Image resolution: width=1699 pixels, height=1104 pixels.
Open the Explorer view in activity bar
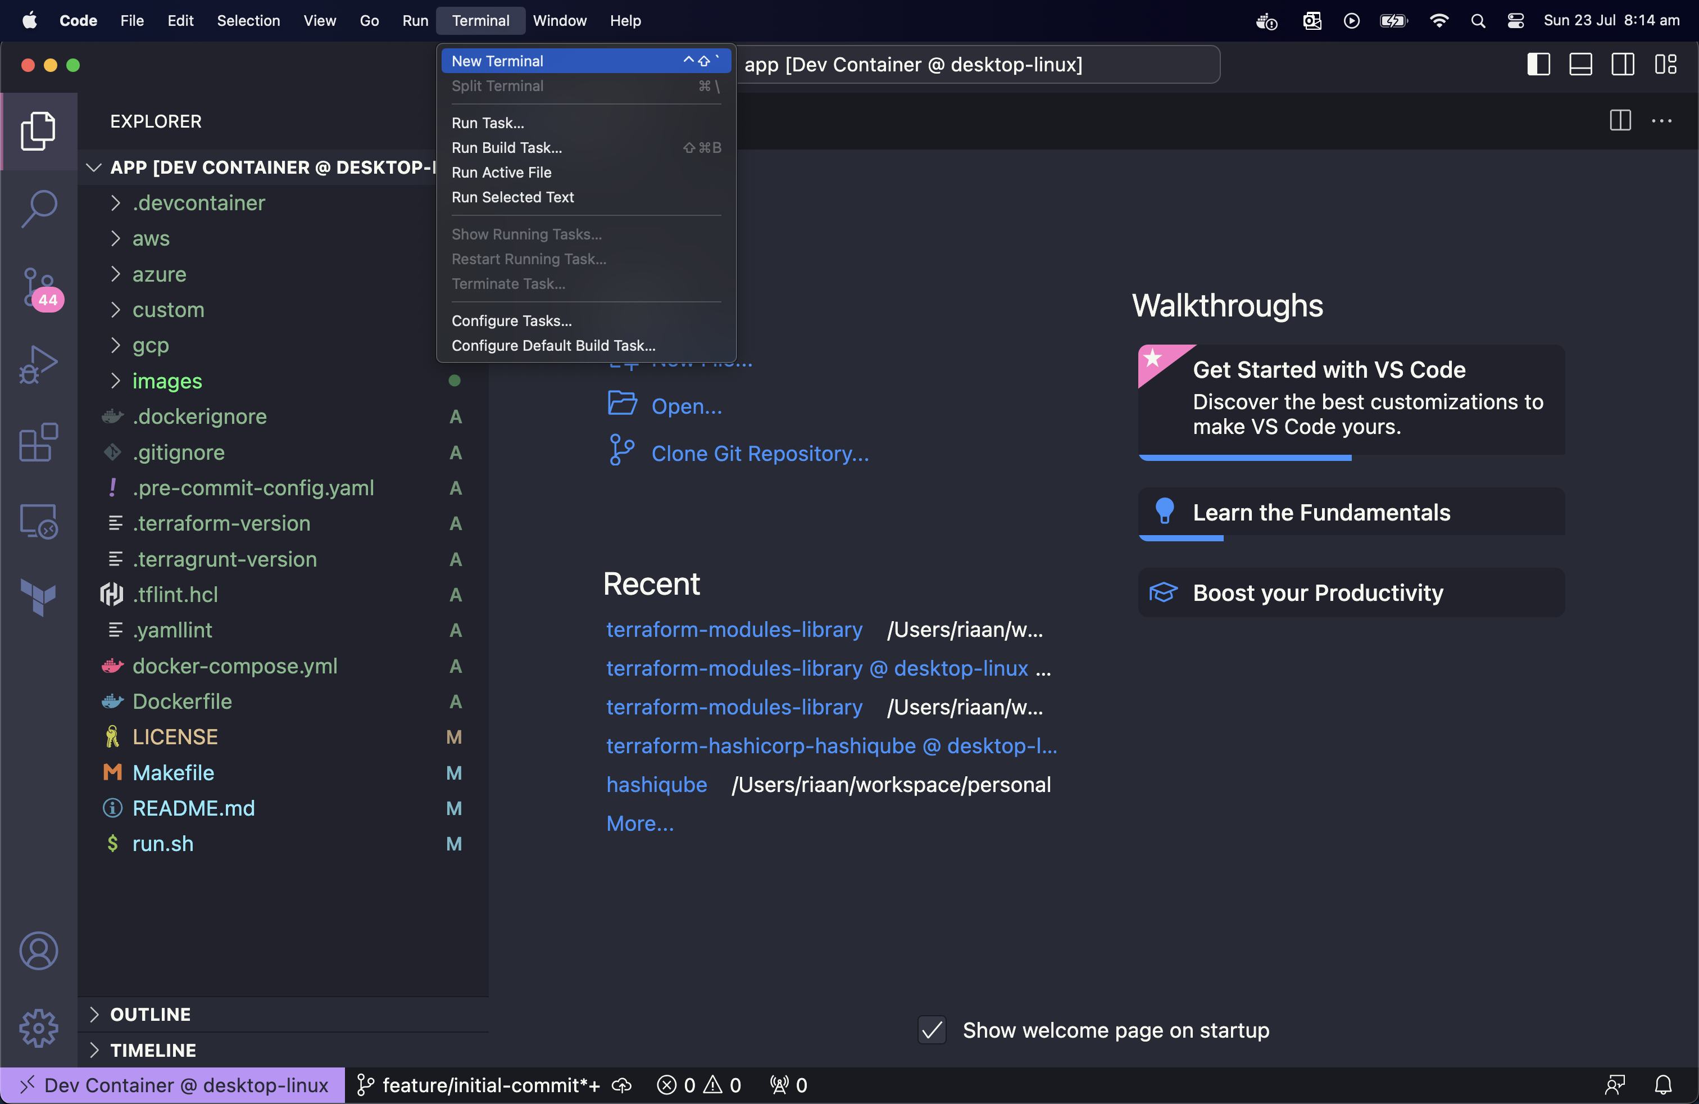(x=39, y=132)
